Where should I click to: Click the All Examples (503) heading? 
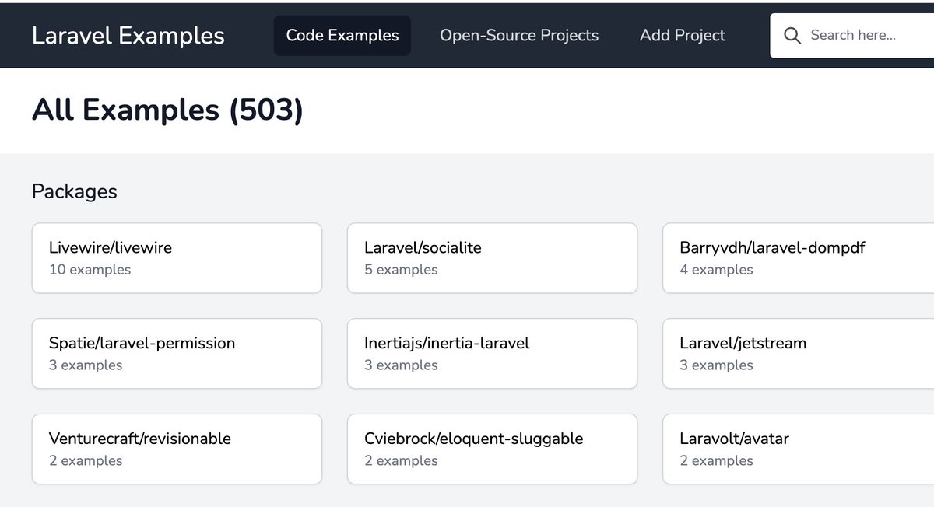tap(167, 110)
